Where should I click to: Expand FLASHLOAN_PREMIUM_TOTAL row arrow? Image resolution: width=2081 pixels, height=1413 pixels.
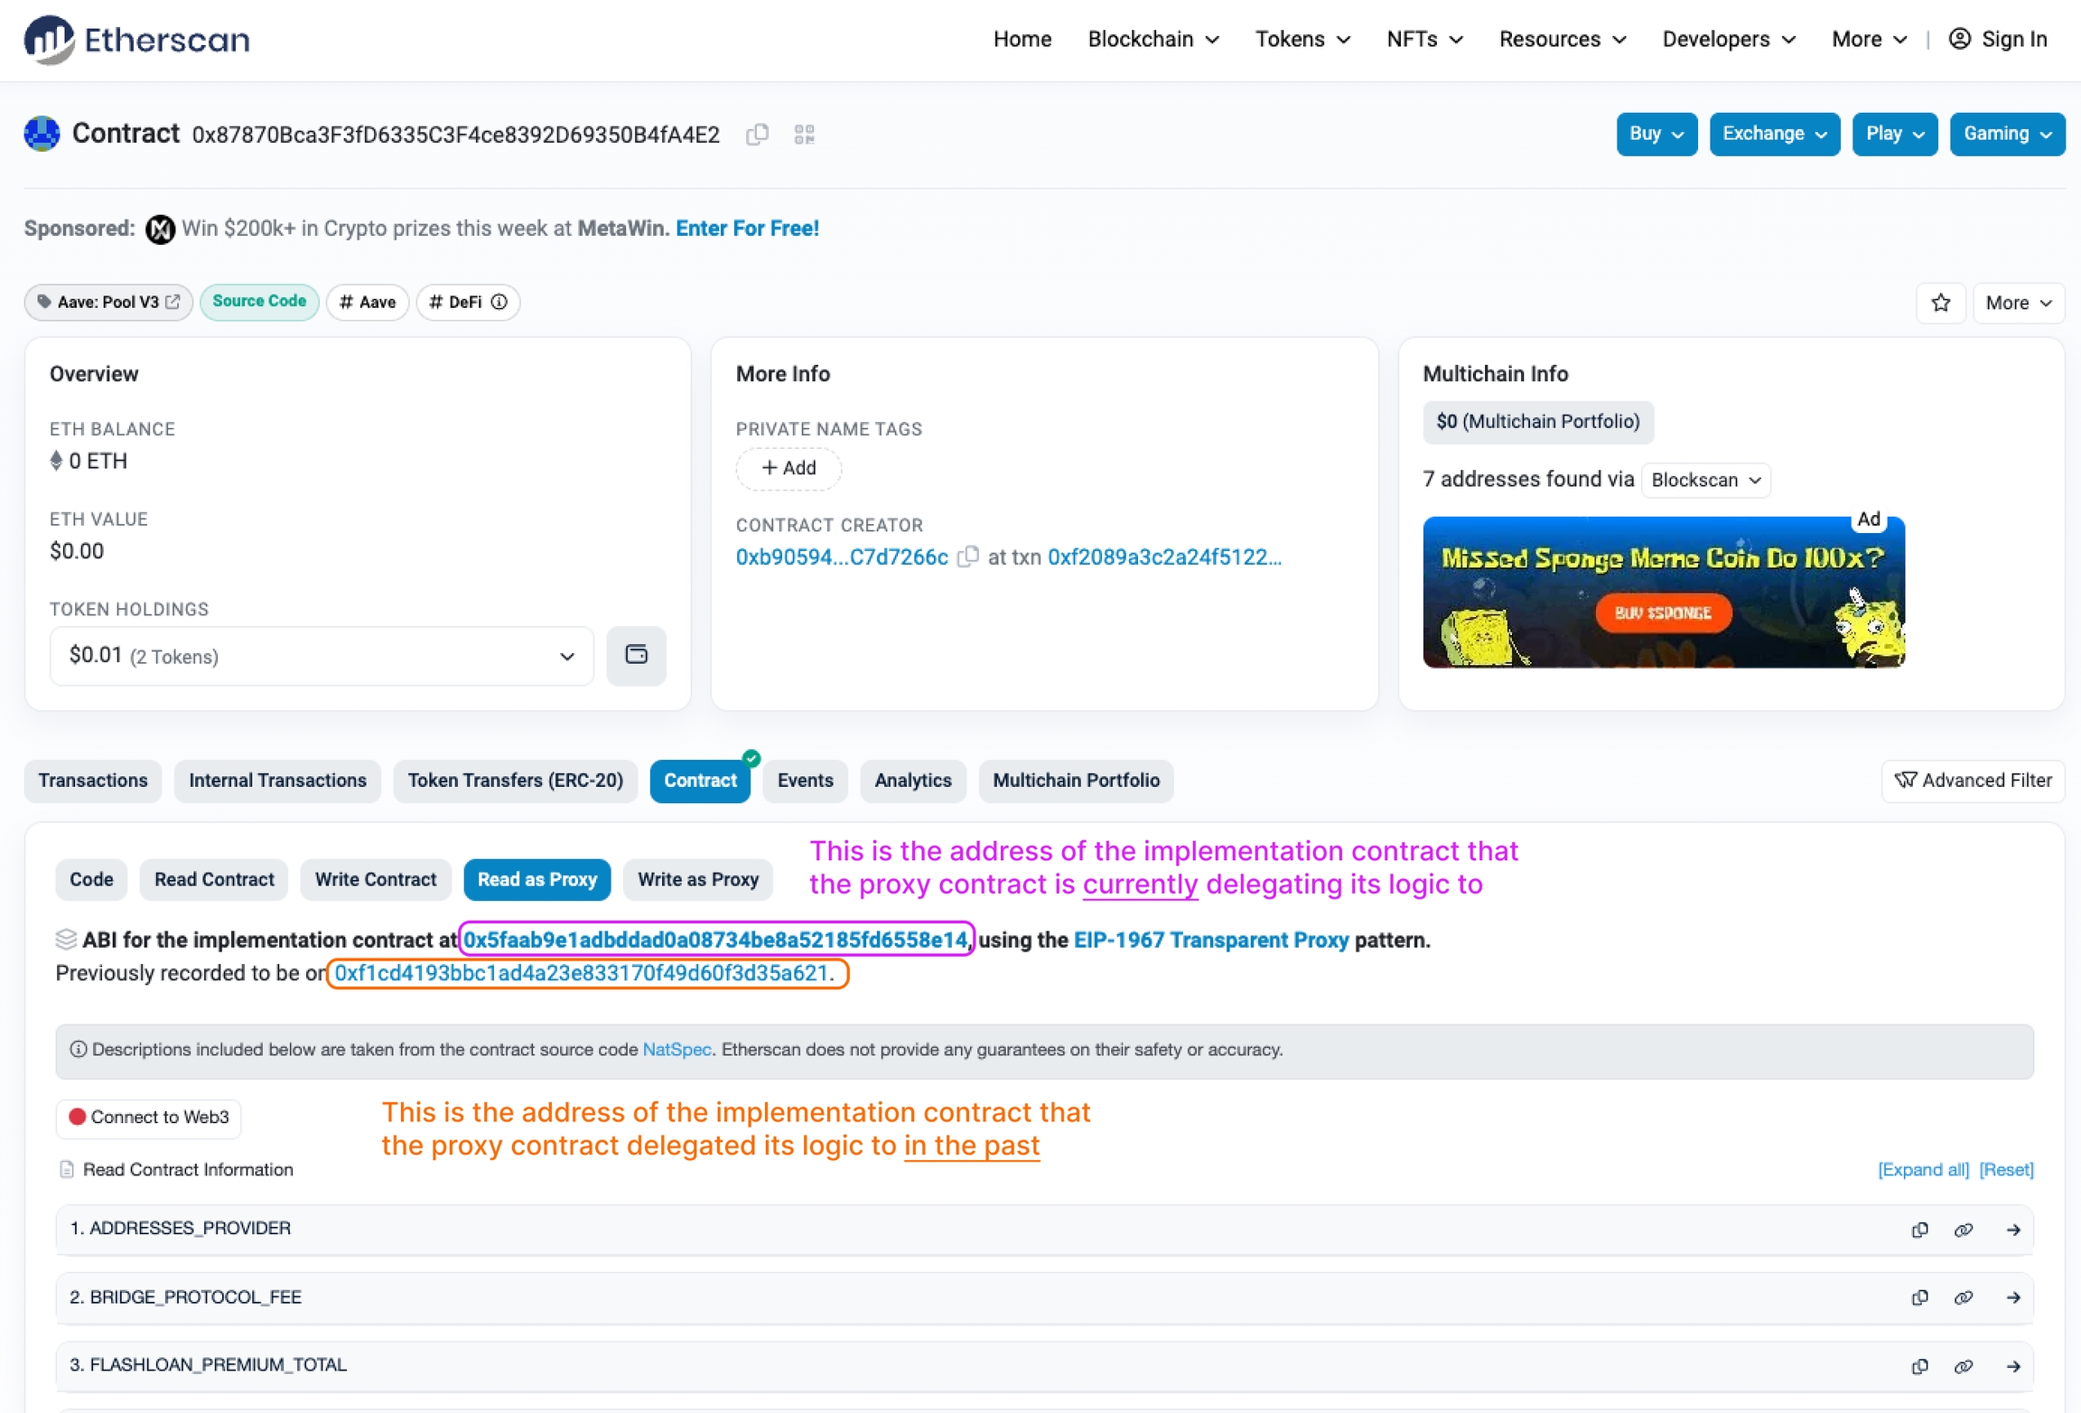2012,1366
